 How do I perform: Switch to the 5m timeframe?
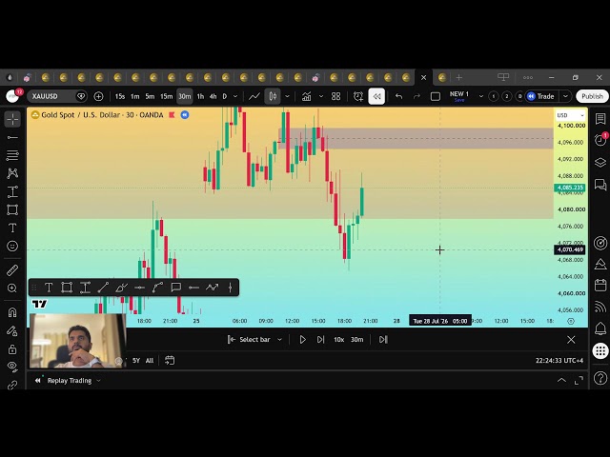(150, 96)
